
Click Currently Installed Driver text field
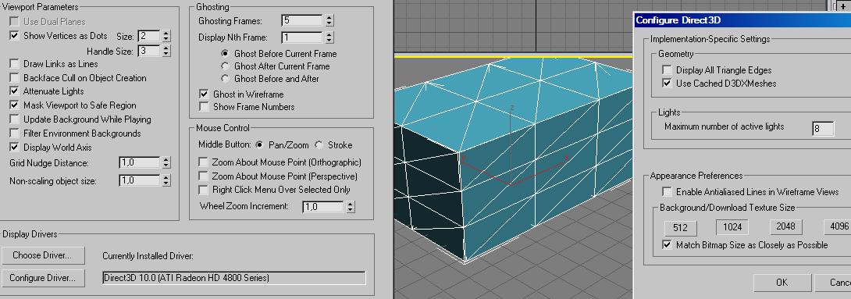234,278
